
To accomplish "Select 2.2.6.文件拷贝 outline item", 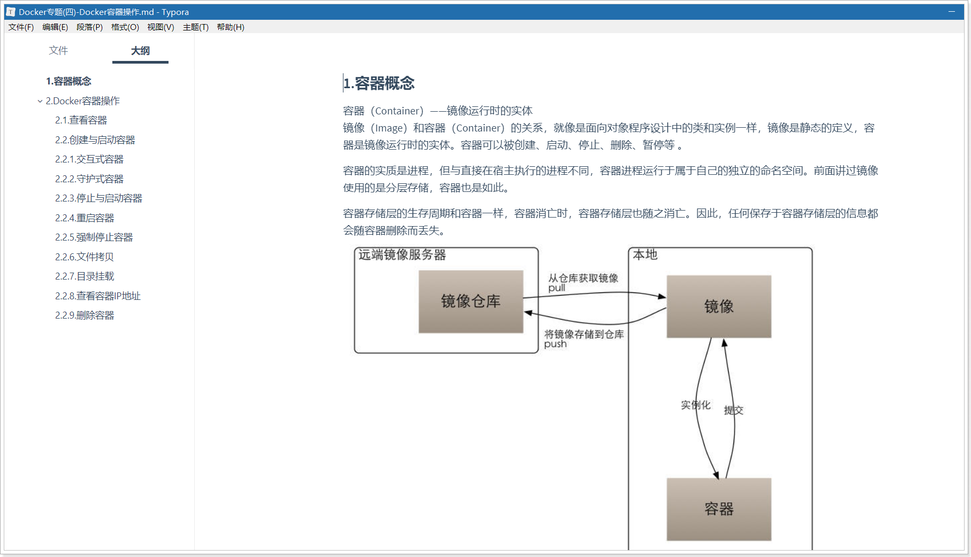I will [84, 257].
